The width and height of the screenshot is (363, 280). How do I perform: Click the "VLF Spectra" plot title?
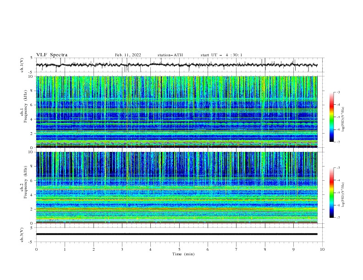click(52, 55)
